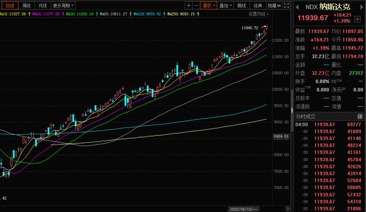Expand the 叠加 overlay dropdown
The image size is (366, 212).
225,5
